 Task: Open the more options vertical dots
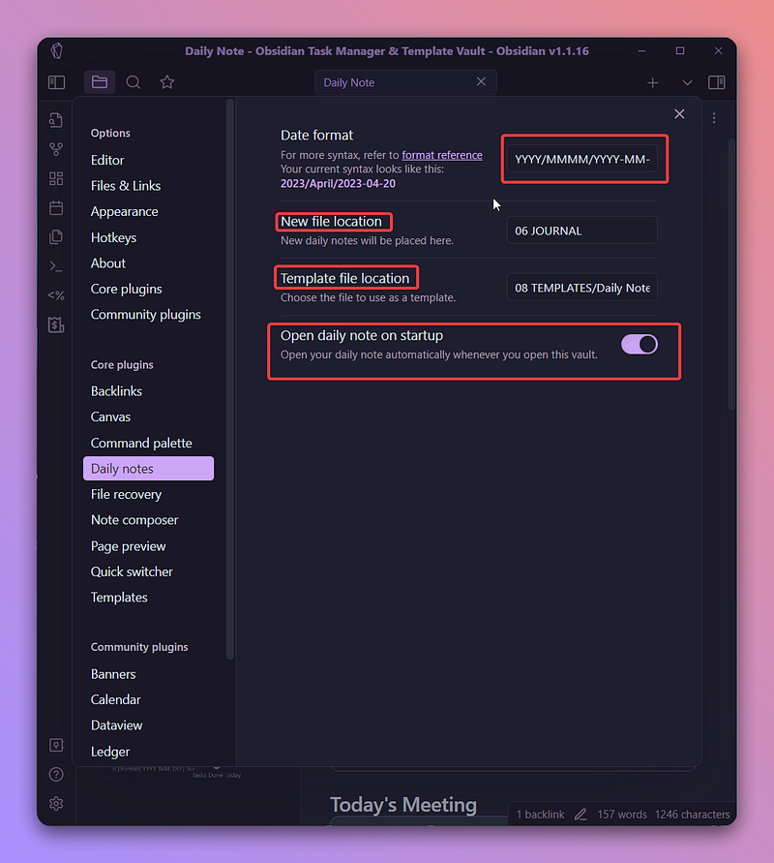(714, 118)
